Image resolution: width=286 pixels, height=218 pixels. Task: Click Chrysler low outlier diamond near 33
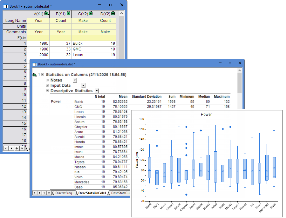pyautogui.click(x=186, y=195)
